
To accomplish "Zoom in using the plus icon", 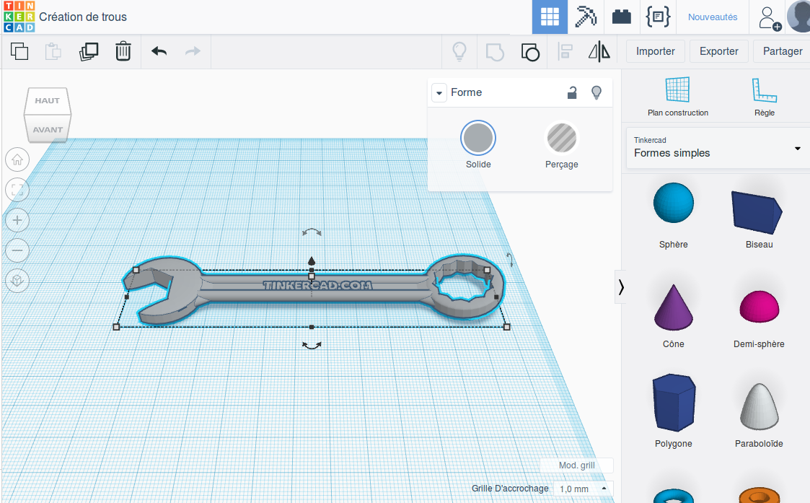I will coord(17,220).
